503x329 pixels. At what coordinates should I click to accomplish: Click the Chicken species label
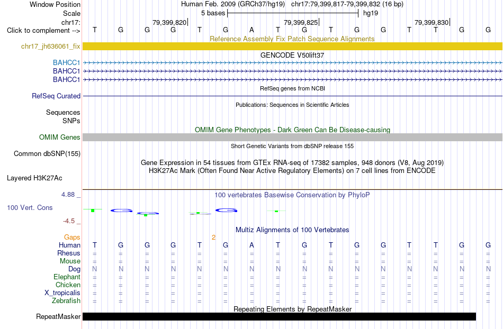point(68,285)
